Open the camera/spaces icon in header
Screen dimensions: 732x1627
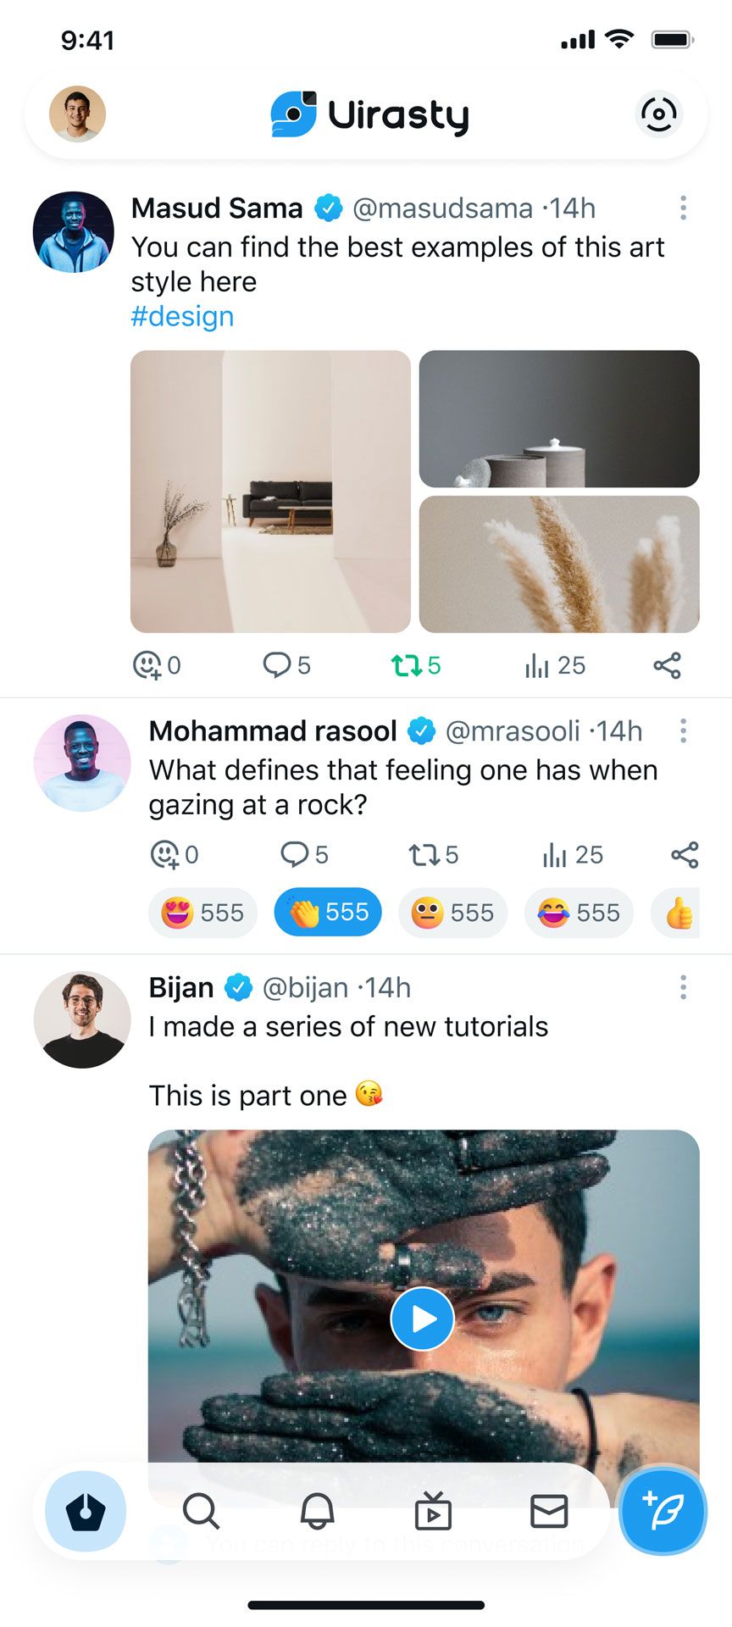point(658,114)
